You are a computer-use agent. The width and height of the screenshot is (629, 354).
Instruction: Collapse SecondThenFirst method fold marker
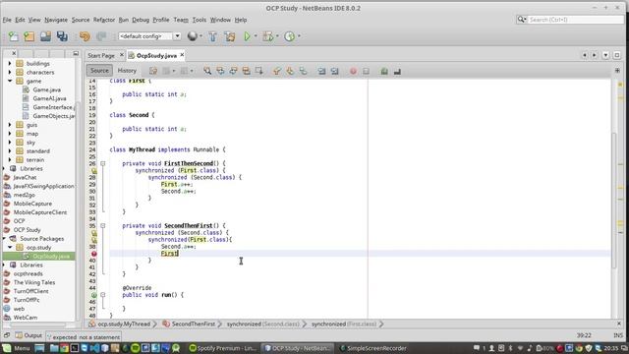tap(102, 225)
